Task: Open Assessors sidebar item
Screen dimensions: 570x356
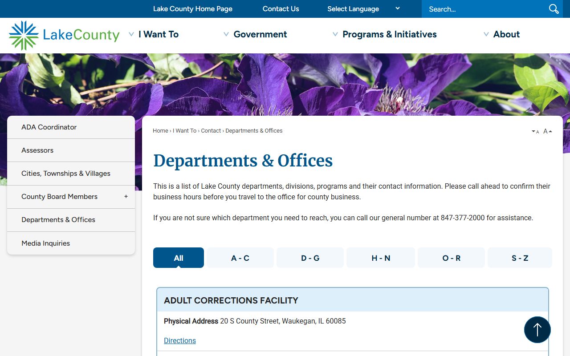Action: point(71,150)
